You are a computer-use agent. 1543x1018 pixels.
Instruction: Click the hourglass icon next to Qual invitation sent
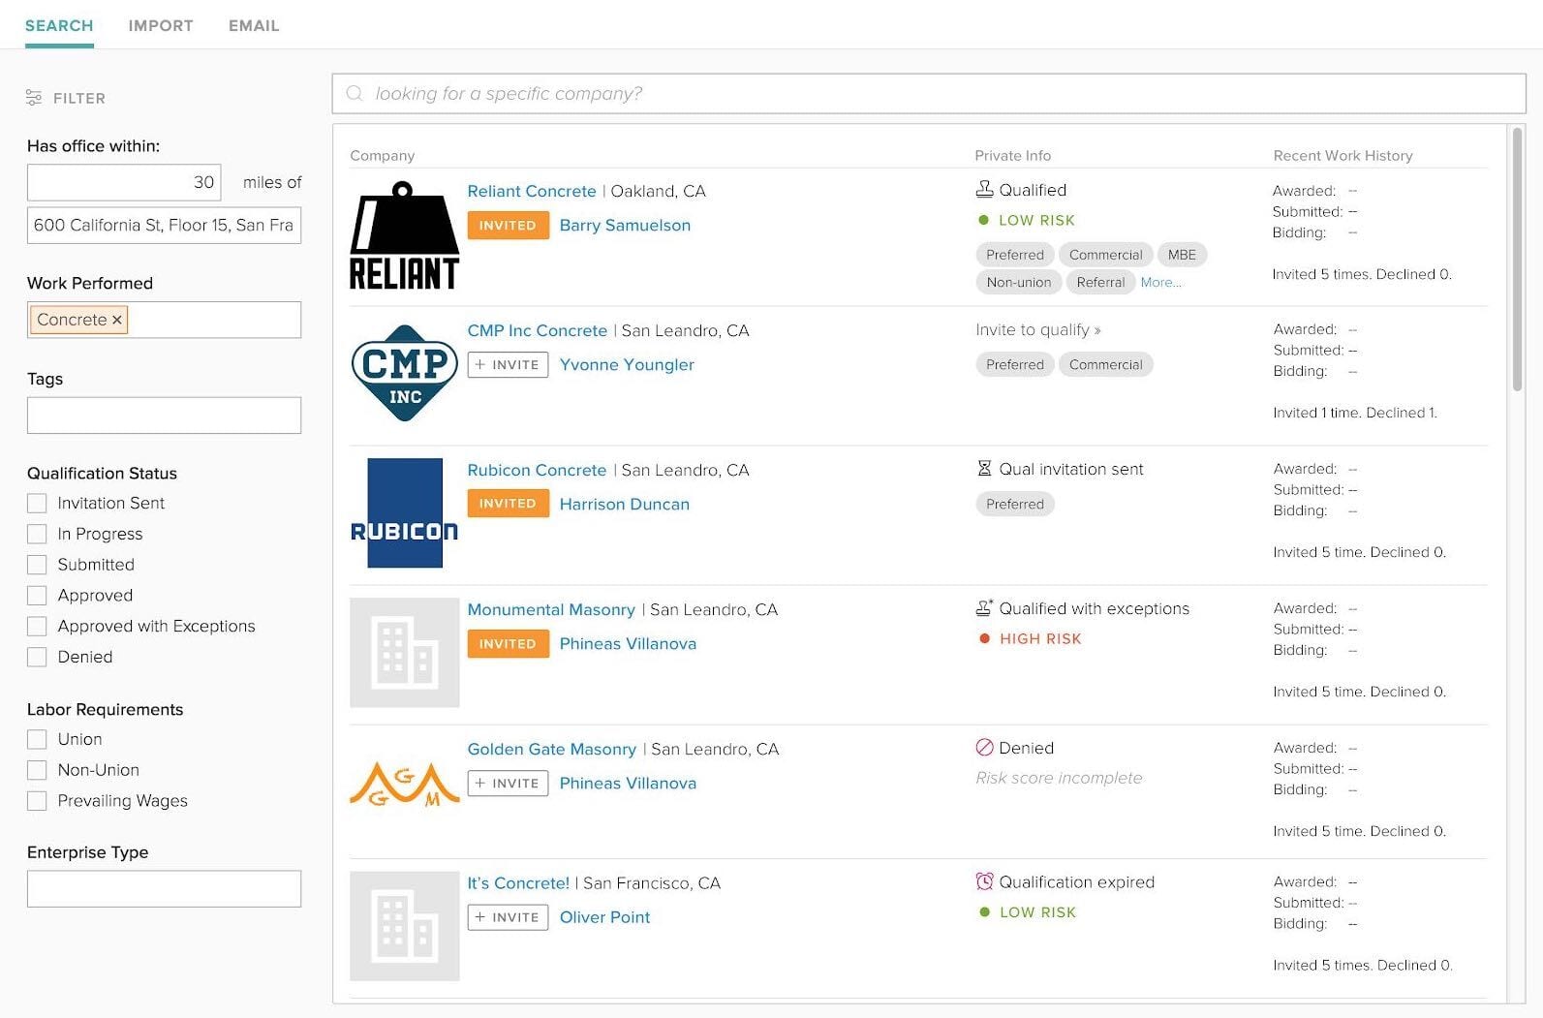click(984, 469)
